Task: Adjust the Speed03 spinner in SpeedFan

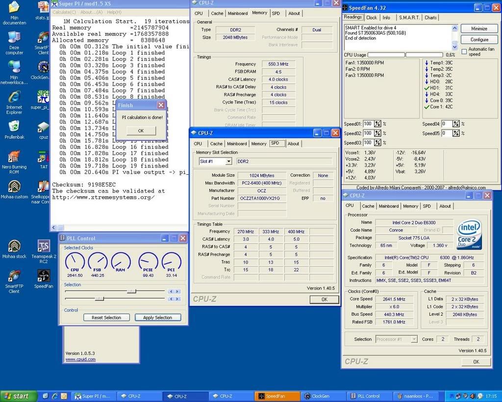Action: click(377, 143)
